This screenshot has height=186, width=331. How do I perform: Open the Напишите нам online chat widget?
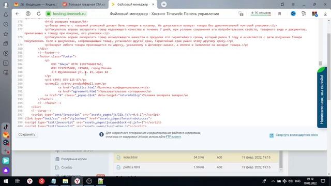click(x=322, y=97)
